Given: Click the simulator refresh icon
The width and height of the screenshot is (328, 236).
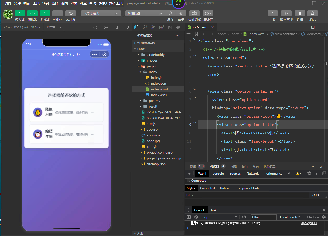Looking at the screenshot, I should pyautogui.click(x=95, y=27).
